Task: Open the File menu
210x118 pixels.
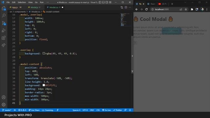Action: coord(8,2)
